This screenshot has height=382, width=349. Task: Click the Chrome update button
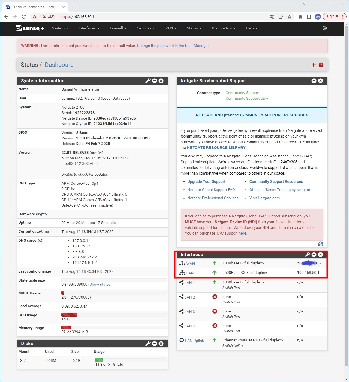tap(335, 17)
